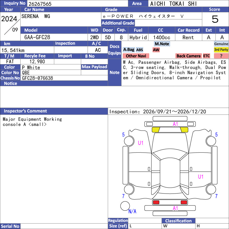Click the AW alloy wheel badge

pos(156,50)
